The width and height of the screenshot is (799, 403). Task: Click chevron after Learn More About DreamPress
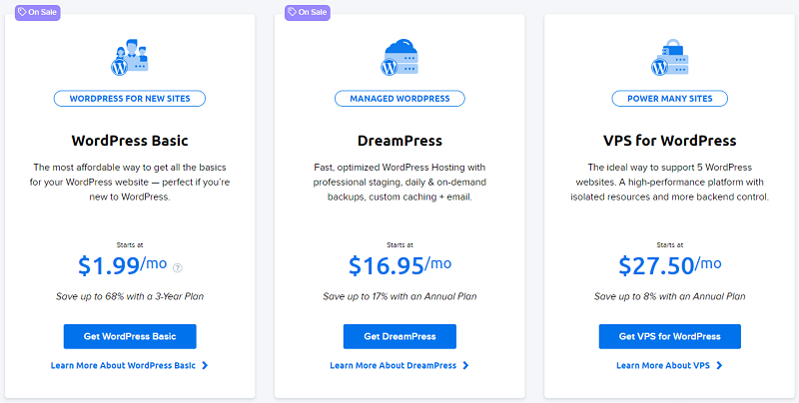(x=465, y=365)
